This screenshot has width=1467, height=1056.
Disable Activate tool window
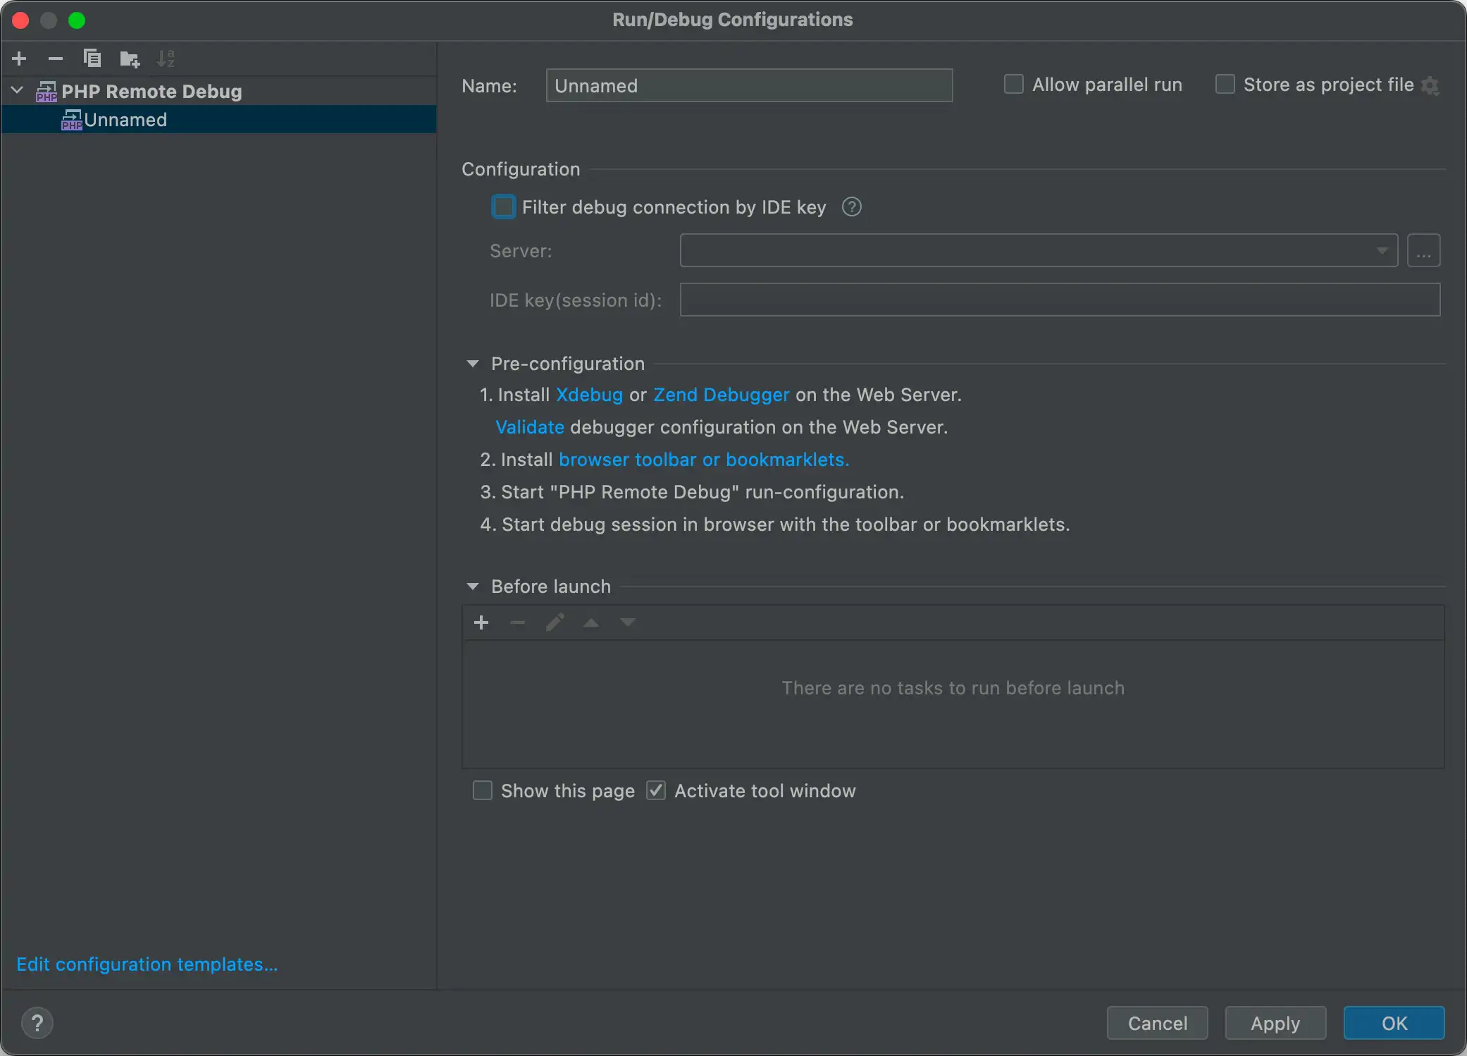tap(655, 790)
